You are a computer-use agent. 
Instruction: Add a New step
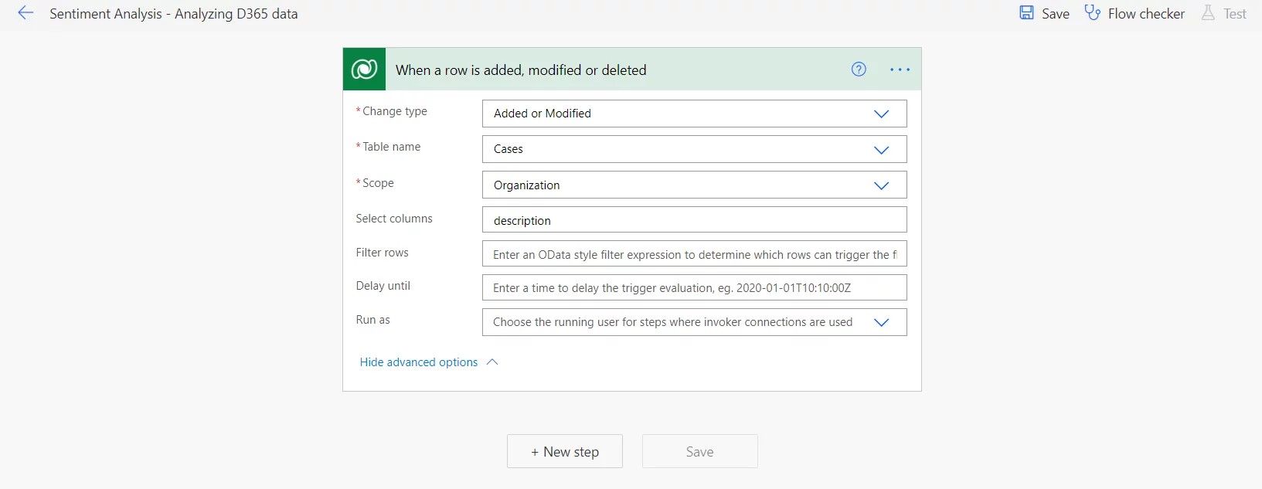tap(565, 451)
